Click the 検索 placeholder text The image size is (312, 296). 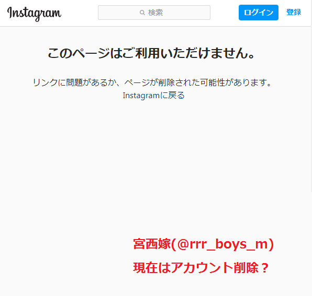155,13
